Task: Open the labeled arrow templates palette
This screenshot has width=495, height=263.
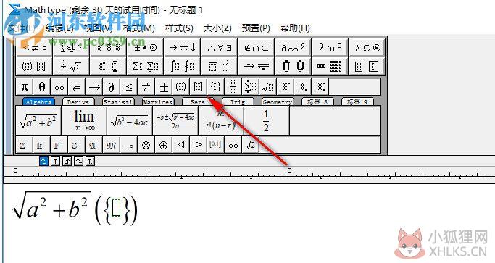Action: pyautogui.click(x=256, y=67)
